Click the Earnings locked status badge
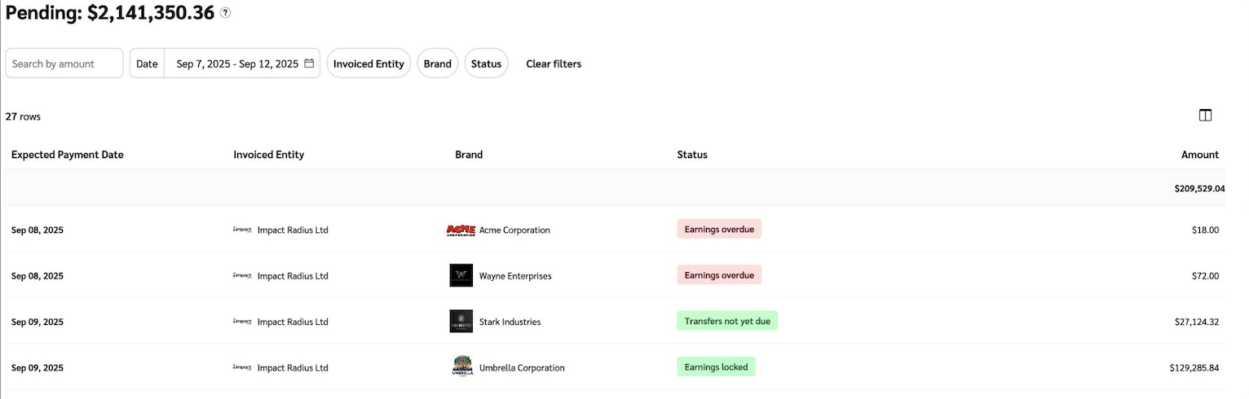The image size is (1249, 399). click(x=716, y=367)
